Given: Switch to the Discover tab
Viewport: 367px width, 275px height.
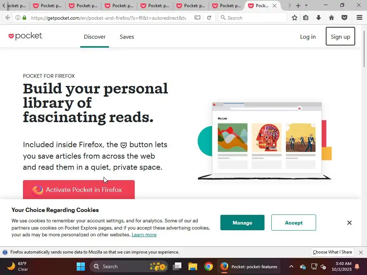Looking at the screenshot, I should 95,37.
